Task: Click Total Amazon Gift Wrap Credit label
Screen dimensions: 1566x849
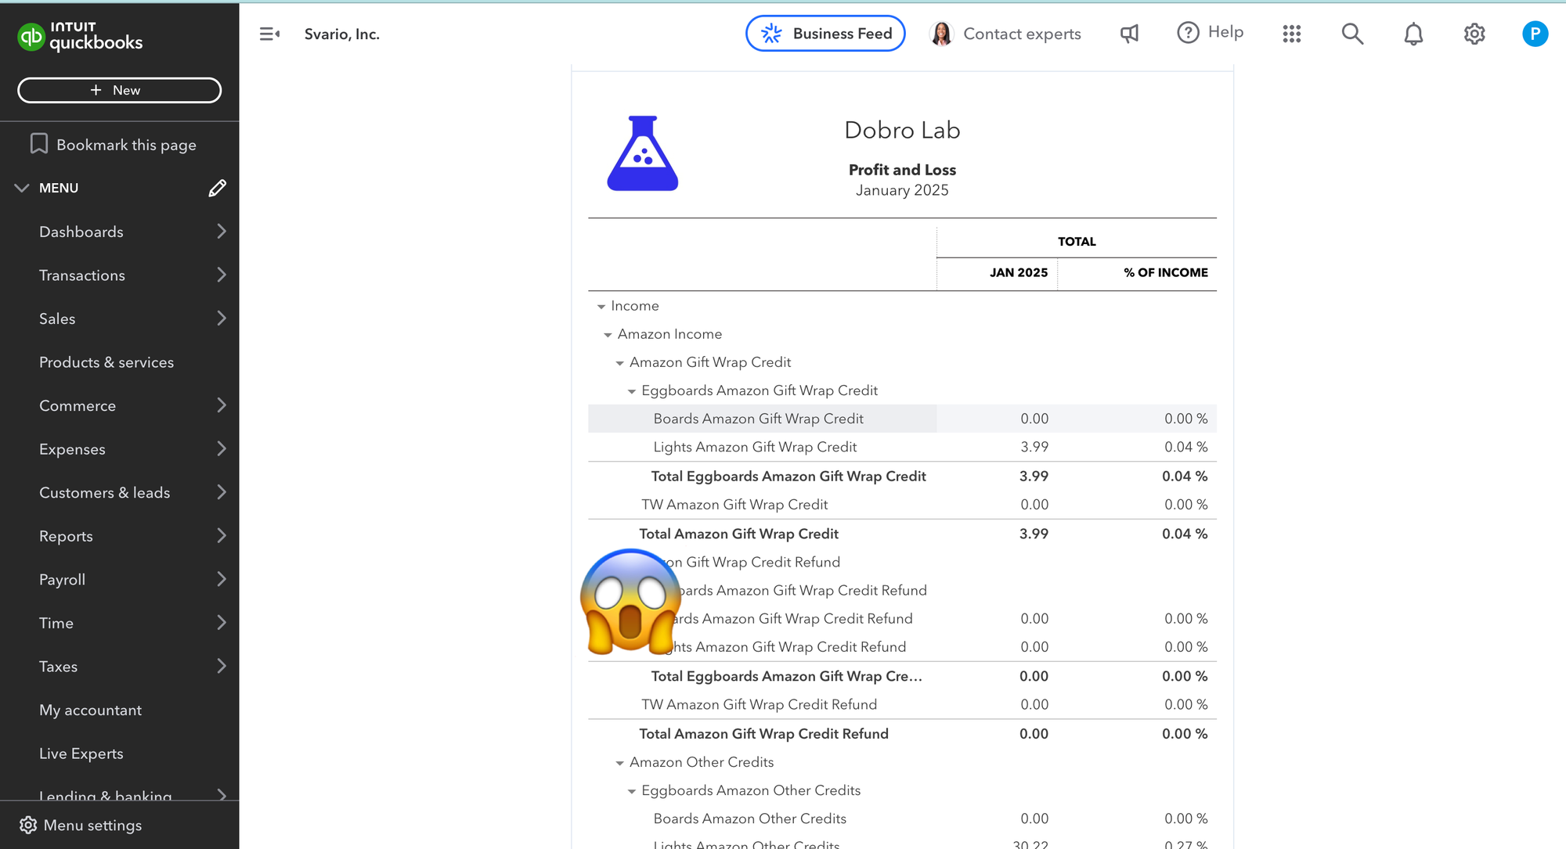Action: (x=738, y=534)
